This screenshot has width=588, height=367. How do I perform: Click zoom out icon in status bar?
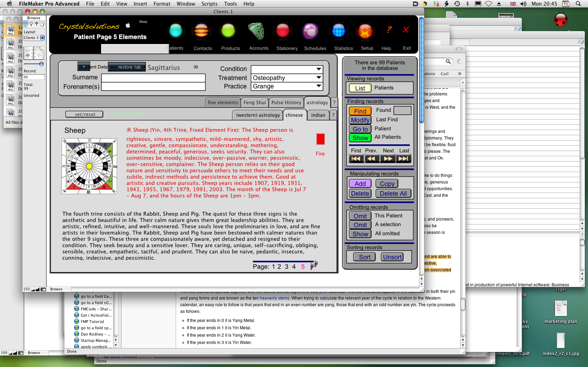point(33,289)
